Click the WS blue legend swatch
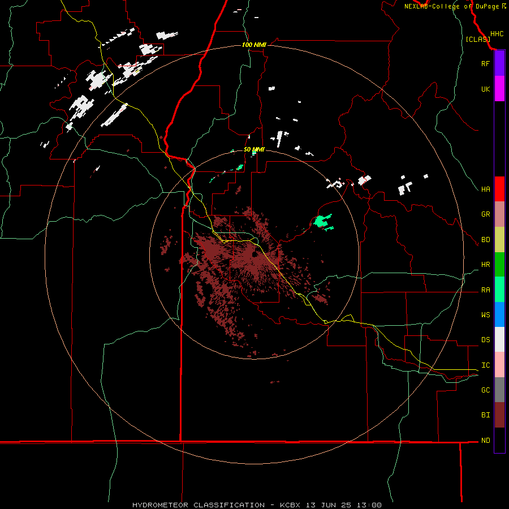509x509 pixels. click(499, 314)
